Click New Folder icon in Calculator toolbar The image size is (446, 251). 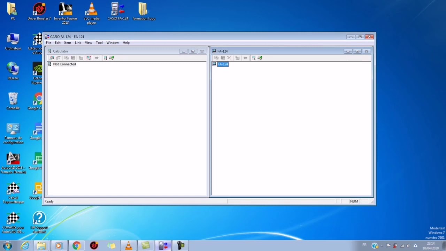81,58
